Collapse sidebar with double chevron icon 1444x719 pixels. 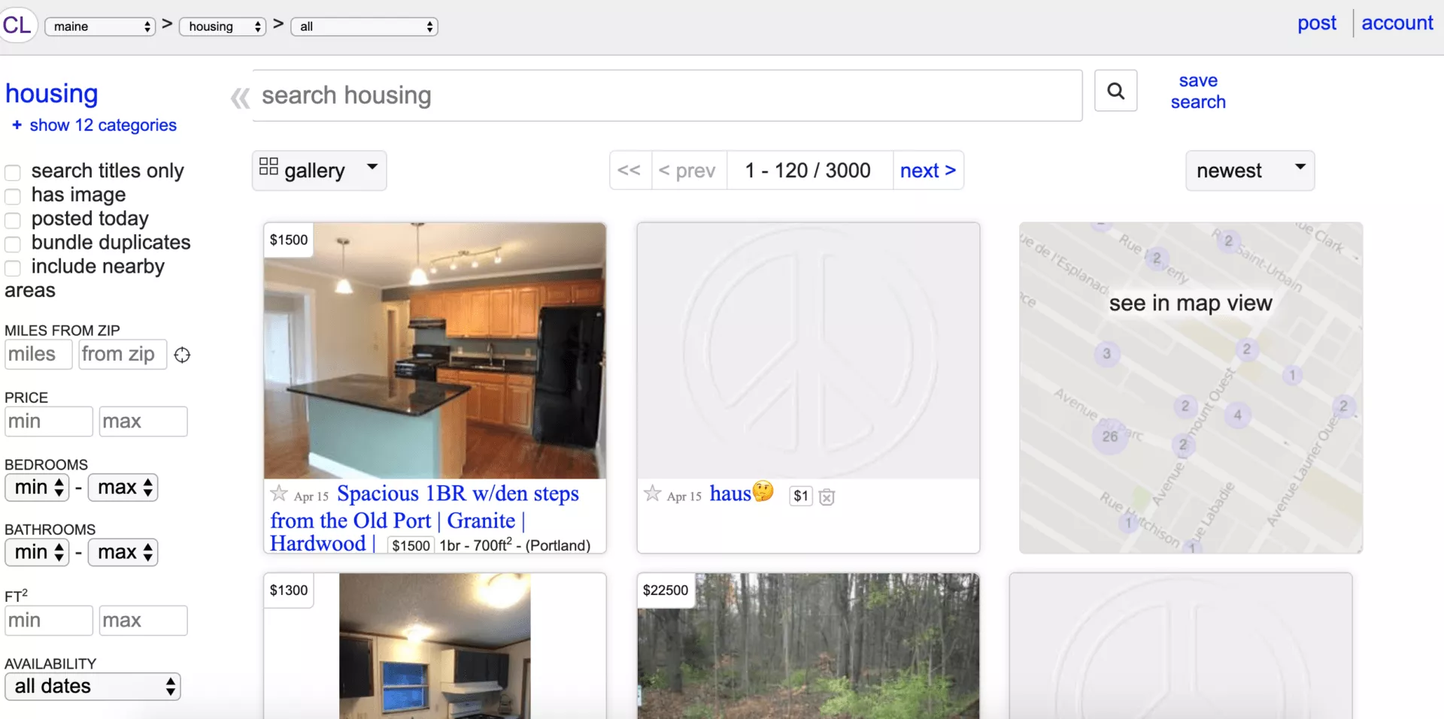tap(240, 98)
